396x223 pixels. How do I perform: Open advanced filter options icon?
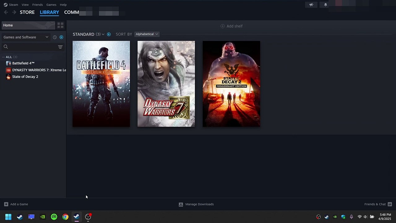[x=60, y=47]
